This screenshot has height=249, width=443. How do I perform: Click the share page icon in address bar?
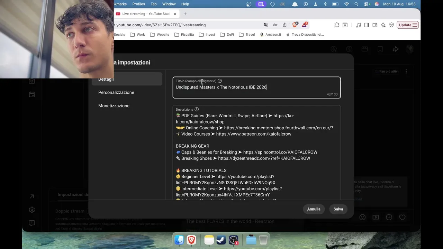click(284, 25)
